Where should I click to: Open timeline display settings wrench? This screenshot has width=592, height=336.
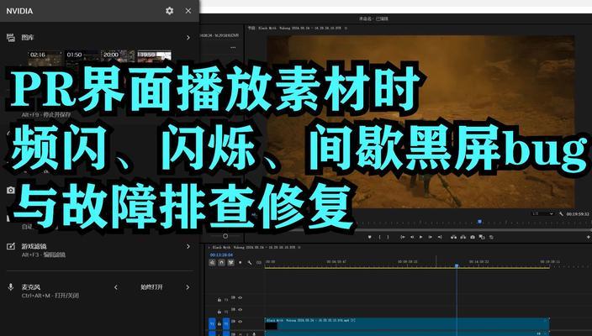pos(250,262)
